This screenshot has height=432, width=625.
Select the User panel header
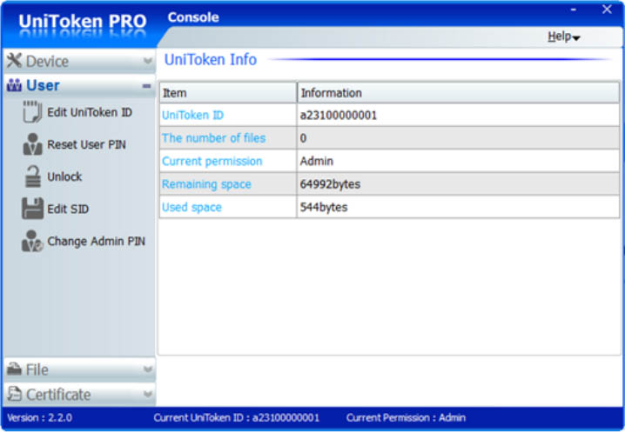coord(79,85)
